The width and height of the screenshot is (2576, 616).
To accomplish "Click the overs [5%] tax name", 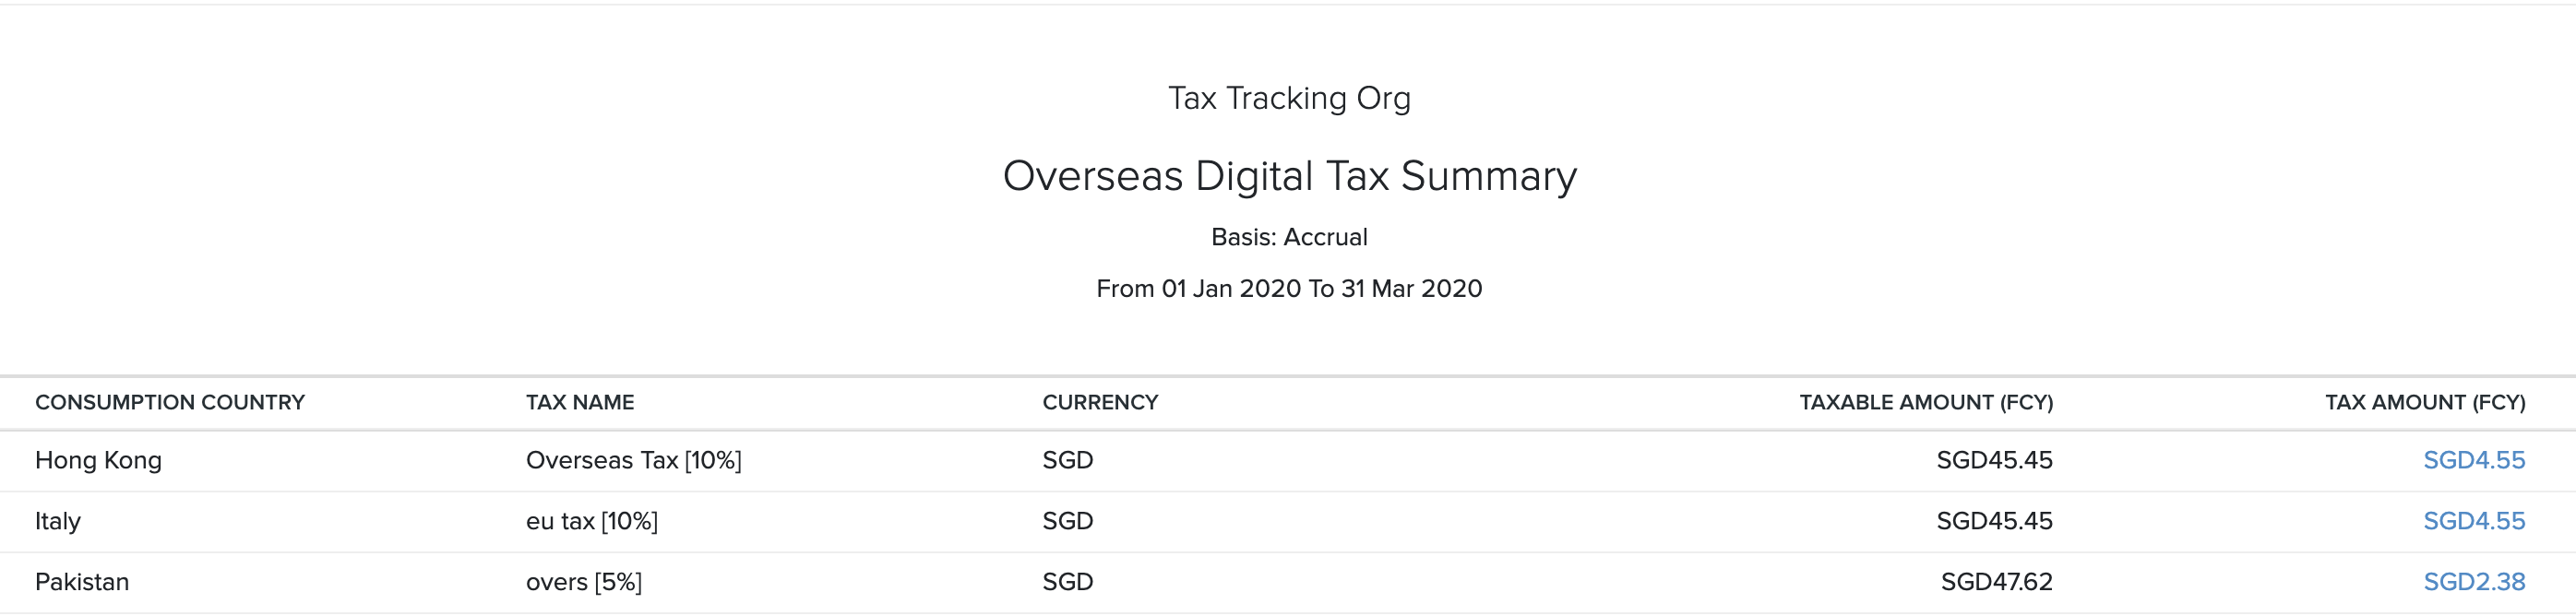I will coord(583,582).
